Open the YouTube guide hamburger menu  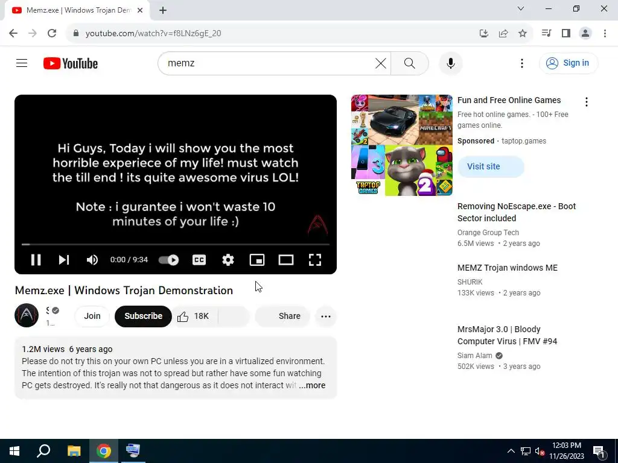(22, 63)
